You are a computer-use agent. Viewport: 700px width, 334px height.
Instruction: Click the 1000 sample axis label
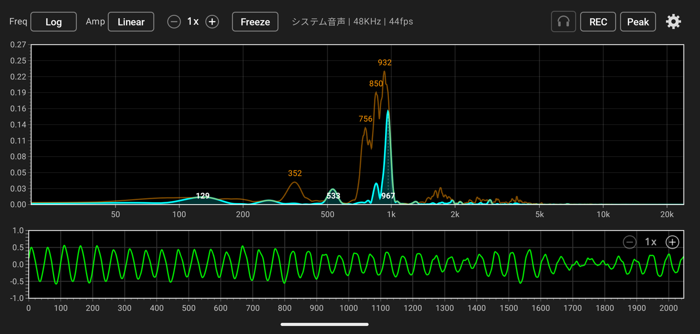point(348,308)
